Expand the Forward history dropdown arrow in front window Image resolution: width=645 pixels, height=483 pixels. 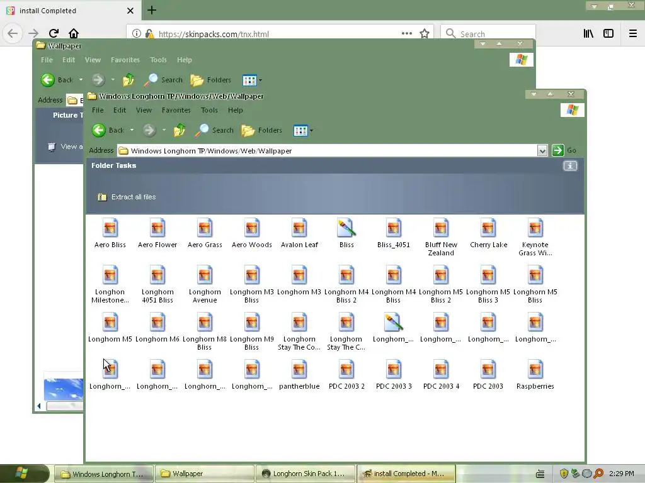164,130
